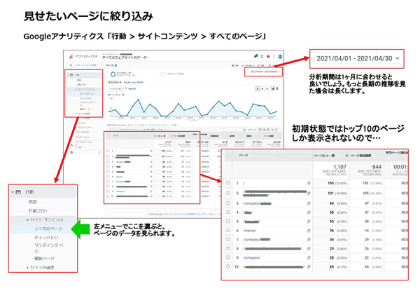
Task: Click the magnifier icon in the sidebar report search
Action: [x=71, y=65]
